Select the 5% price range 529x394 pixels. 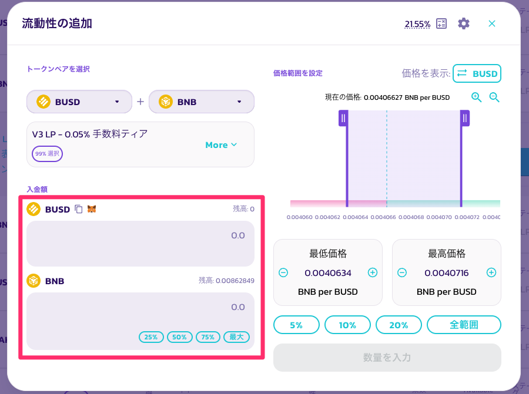pos(296,325)
